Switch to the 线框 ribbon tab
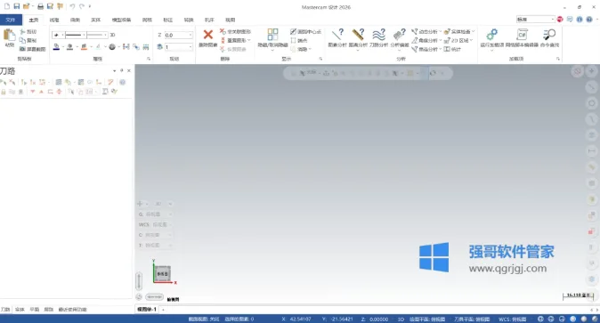The width and height of the screenshot is (600, 323). [54, 20]
